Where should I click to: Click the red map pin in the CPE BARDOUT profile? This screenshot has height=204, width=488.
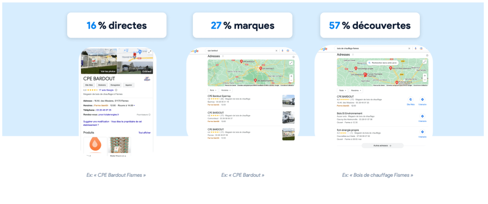click(x=135, y=54)
